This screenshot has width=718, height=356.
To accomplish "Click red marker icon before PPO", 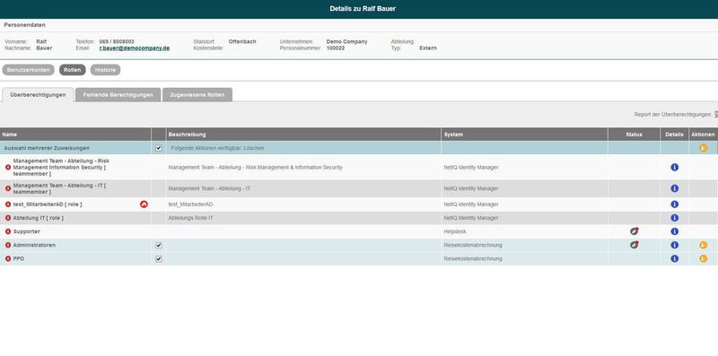I will click(x=8, y=259).
